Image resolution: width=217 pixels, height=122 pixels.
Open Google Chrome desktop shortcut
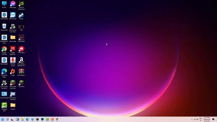[4, 50]
